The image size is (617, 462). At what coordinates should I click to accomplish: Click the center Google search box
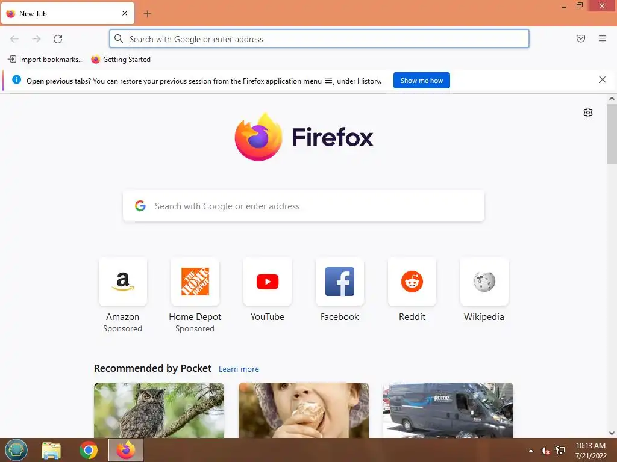tap(304, 206)
